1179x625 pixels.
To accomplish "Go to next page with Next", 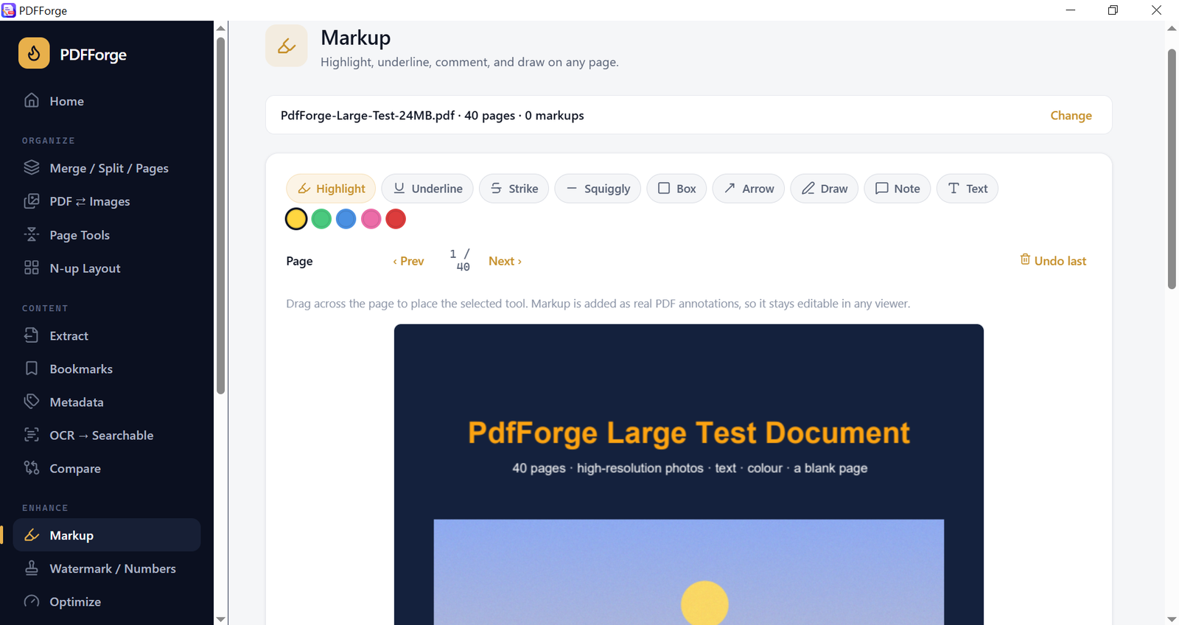I will coord(505,261).
